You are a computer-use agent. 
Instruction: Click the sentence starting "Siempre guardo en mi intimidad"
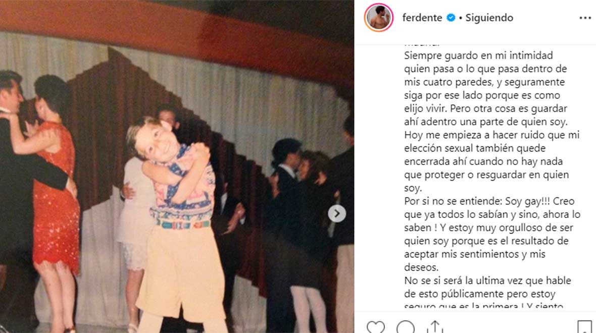[x=478, y=55]
